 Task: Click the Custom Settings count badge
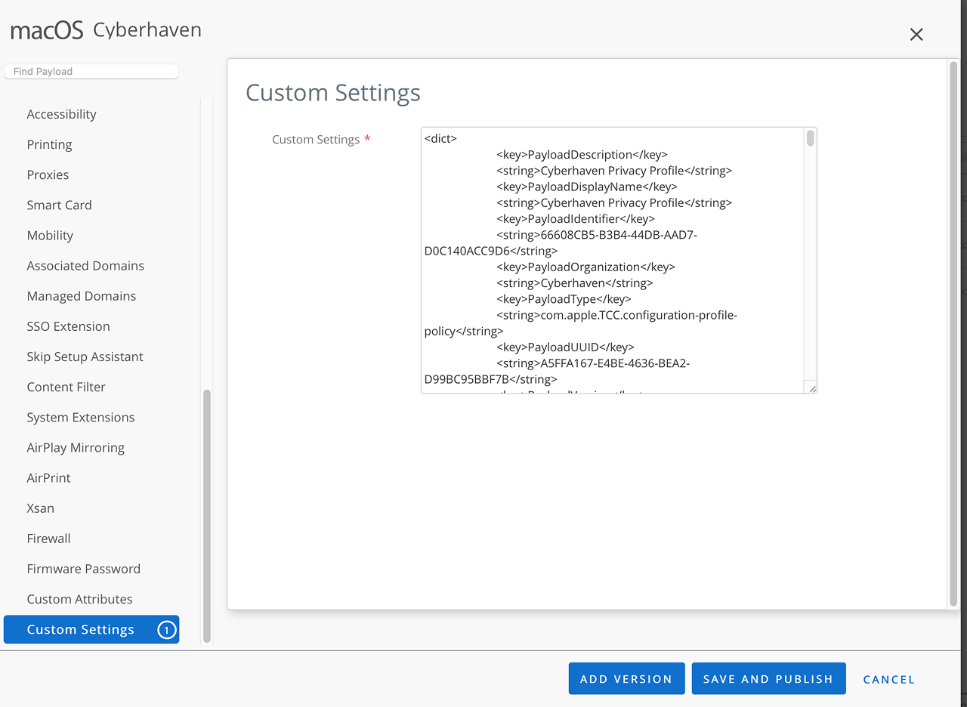[x=166, y=630]
